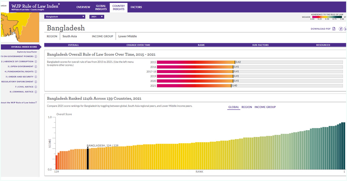
Task: Click the PDF file download icon
Action: pos(334,29)
